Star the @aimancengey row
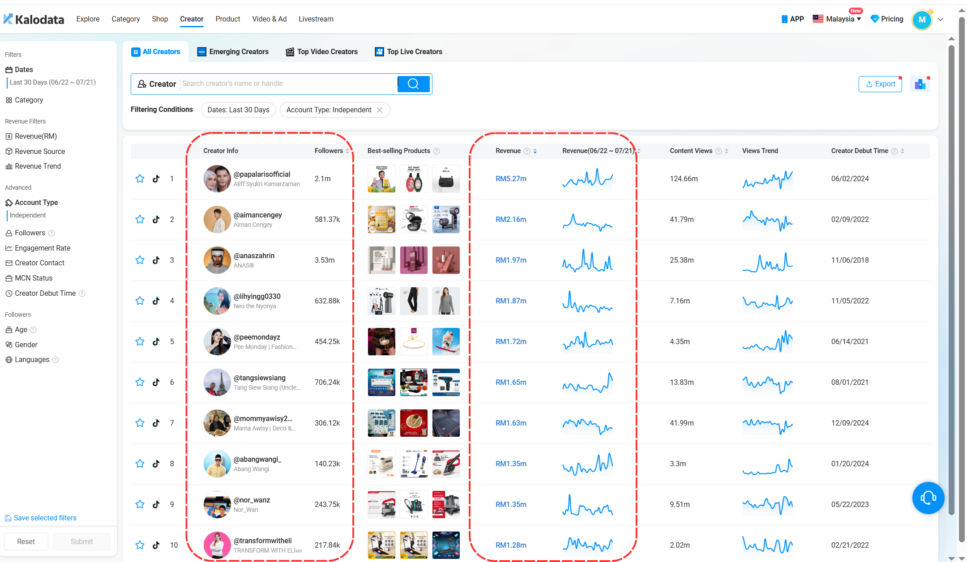 click(140, 219)
